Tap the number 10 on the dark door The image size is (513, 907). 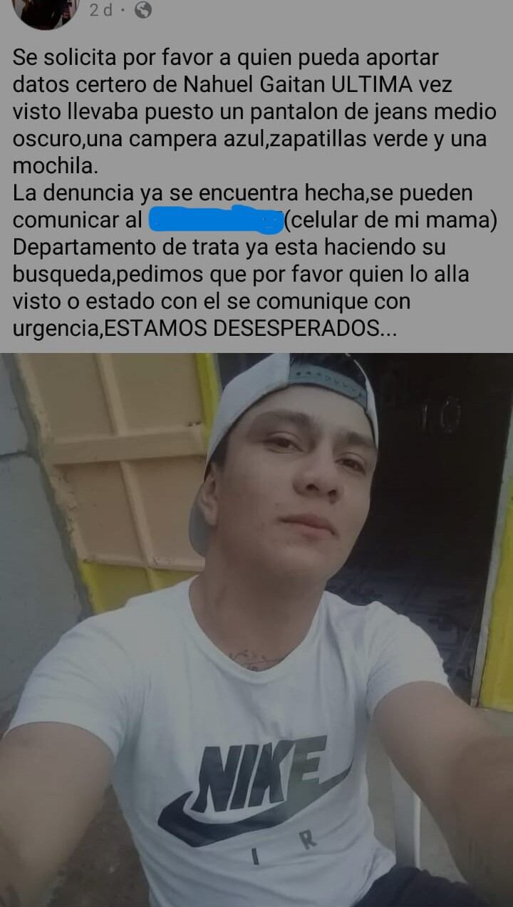tap(440, 416)
